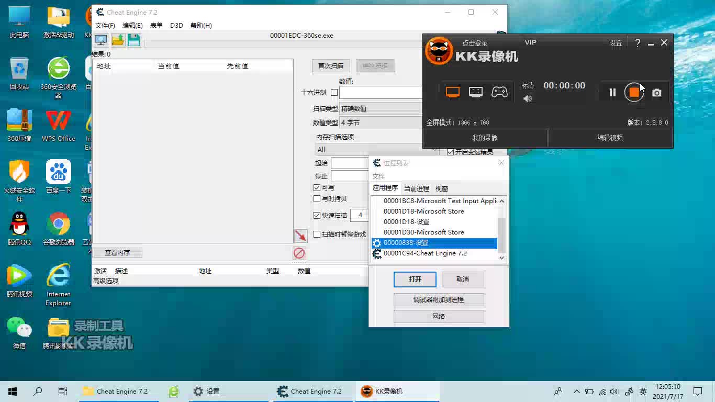Click the taskbar search magnifier icon
Screen dimensions: 715x402
coord(38,391)
